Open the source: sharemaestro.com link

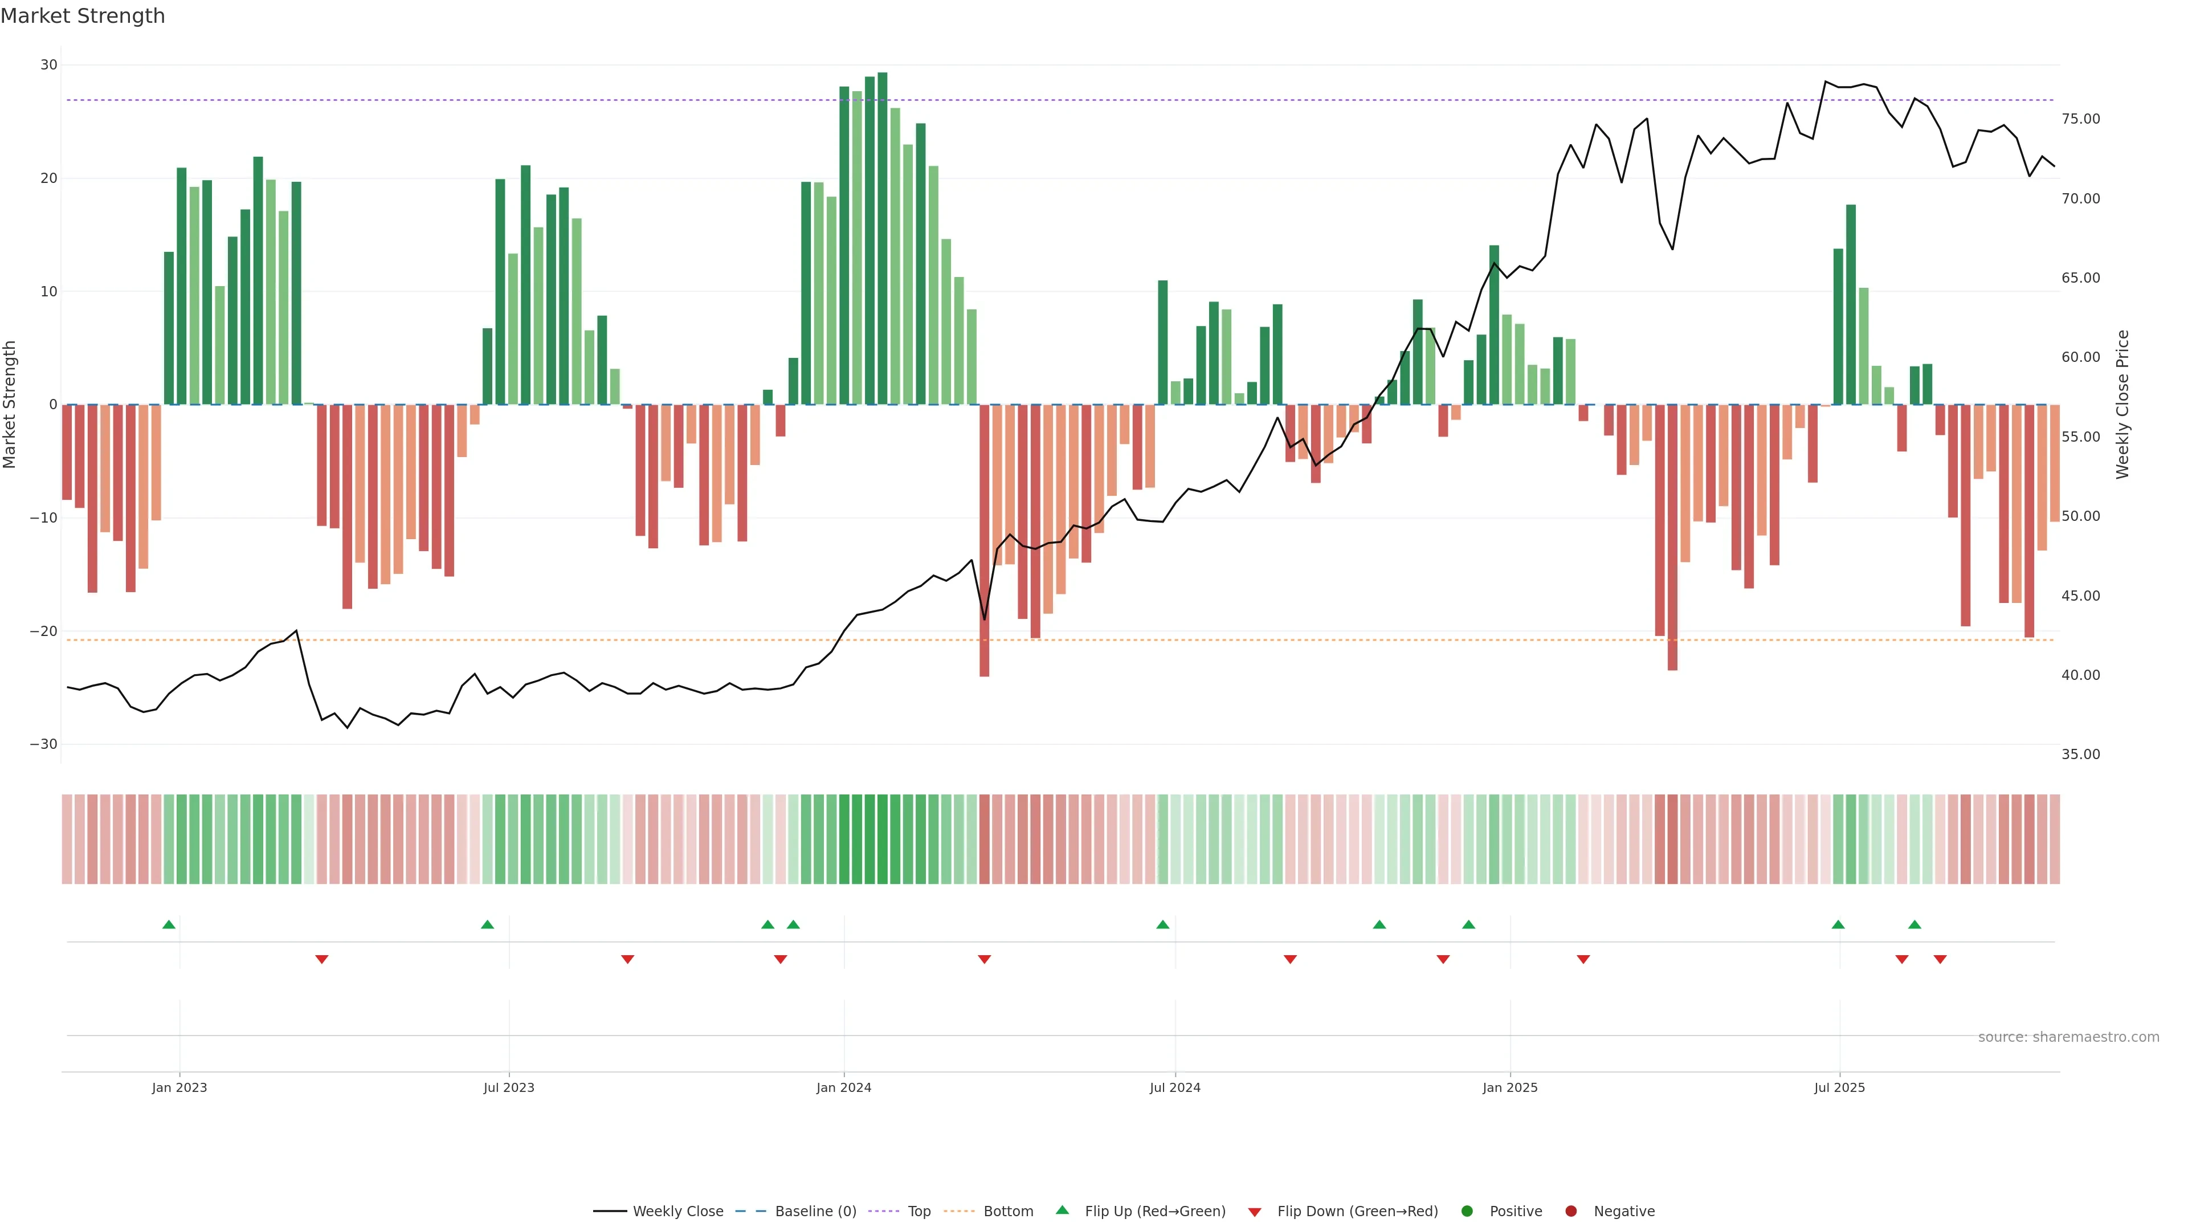click(2068, 1037)
